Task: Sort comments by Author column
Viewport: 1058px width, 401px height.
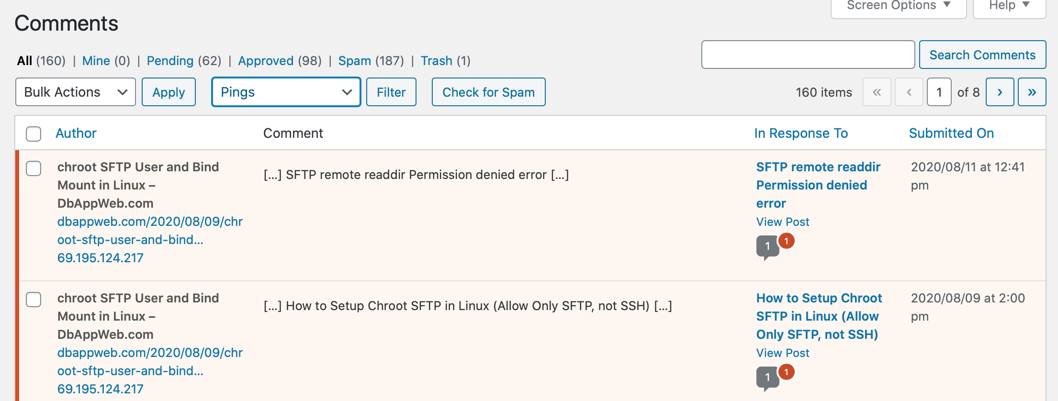Action: 76,133
